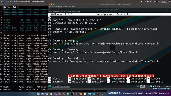Click the quantum-mirror.hu server line
The height and width of the screenshot is (96, 171).
tap(103, 43)
